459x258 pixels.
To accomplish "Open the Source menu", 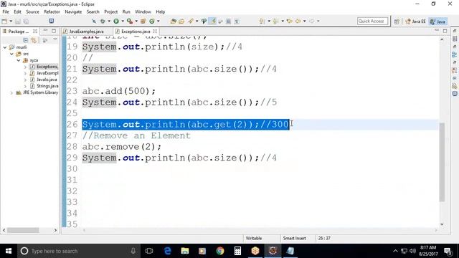I will (x=32, y=11).
